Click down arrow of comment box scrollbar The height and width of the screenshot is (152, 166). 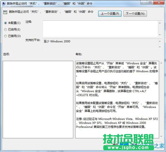pos(160,35)
